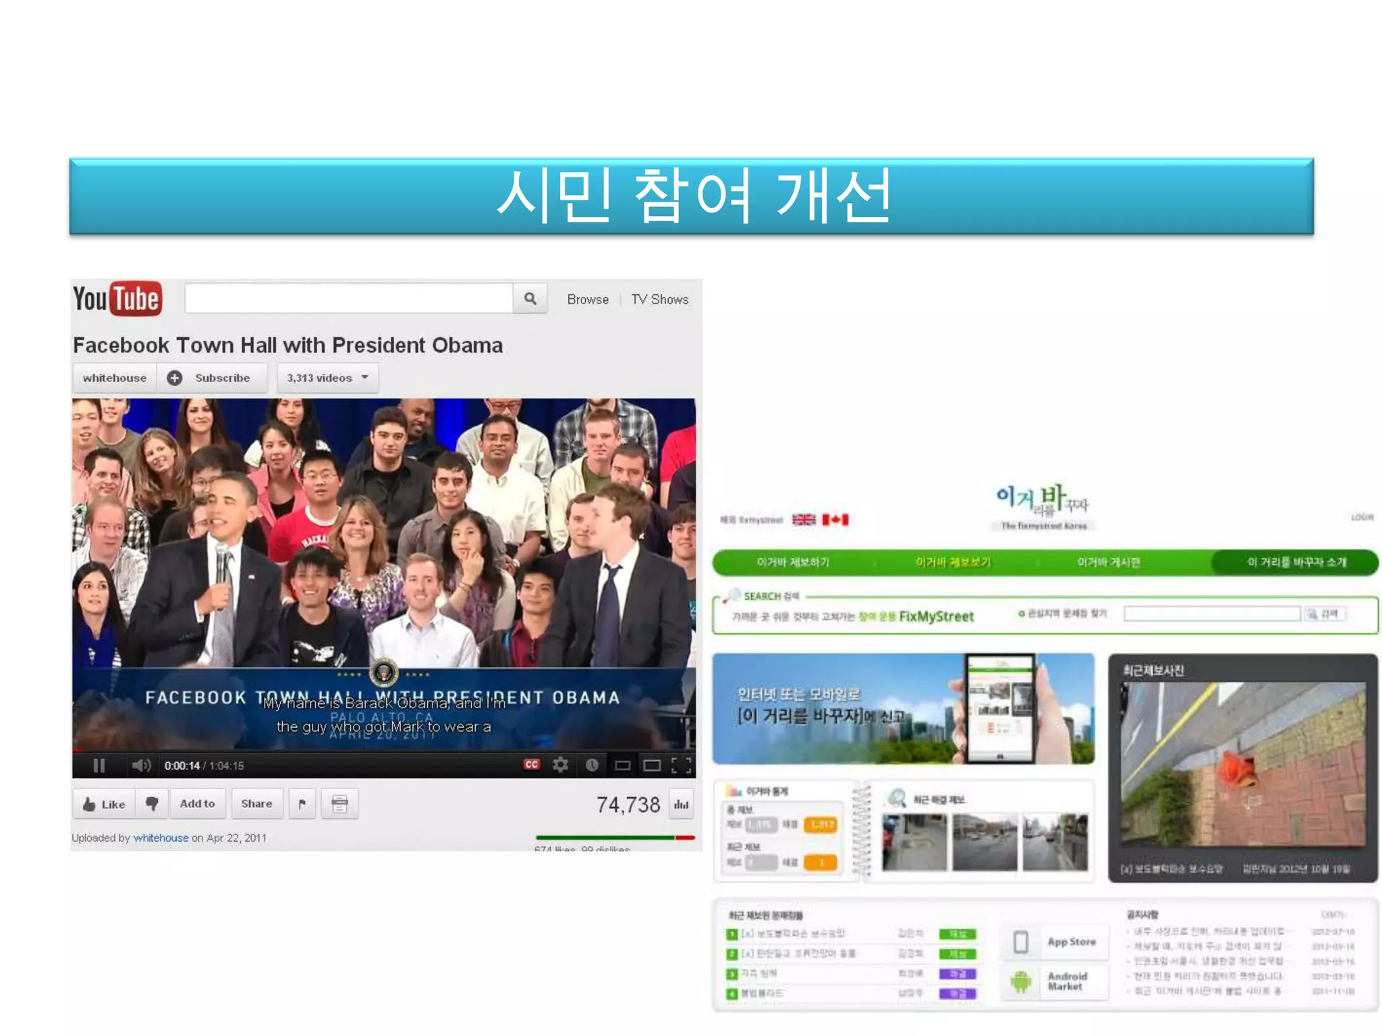Click the Share button
This screenshot has height=1036, width=1382.
click(257, 804)
